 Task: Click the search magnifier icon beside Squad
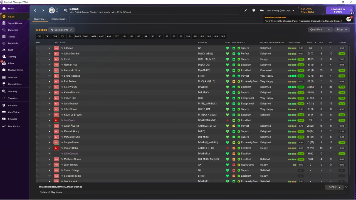point(66,11)
